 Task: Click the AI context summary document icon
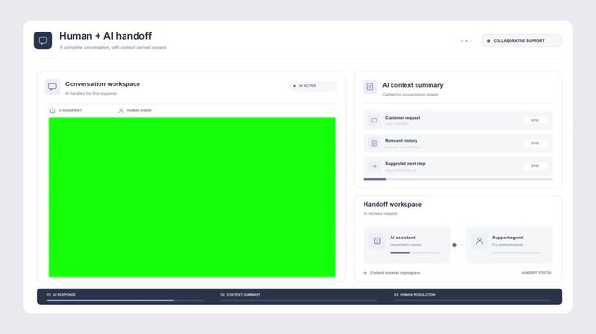pyautogui.click(x=370, y=87)
